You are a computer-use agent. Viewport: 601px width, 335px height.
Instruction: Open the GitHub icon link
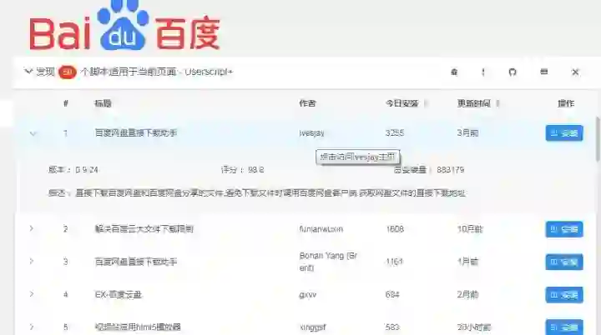point(513,72)
